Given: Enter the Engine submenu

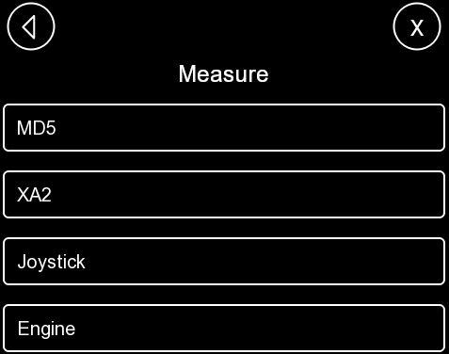Looking at the screenshot, I should coord(224,329).
